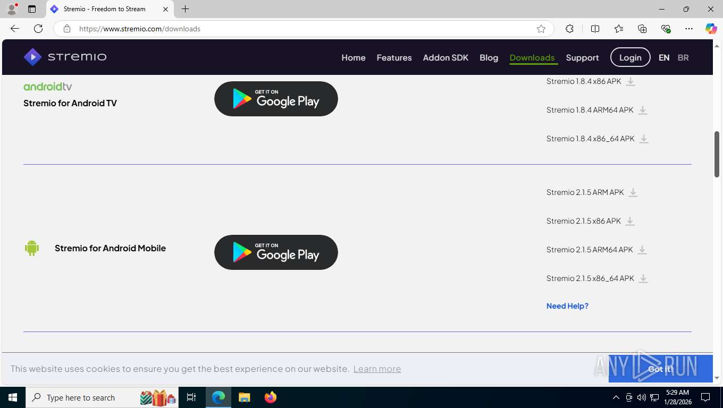Open Addon SDK page
The height and width of the screenshot is (408, 723).
coord(445,57)
